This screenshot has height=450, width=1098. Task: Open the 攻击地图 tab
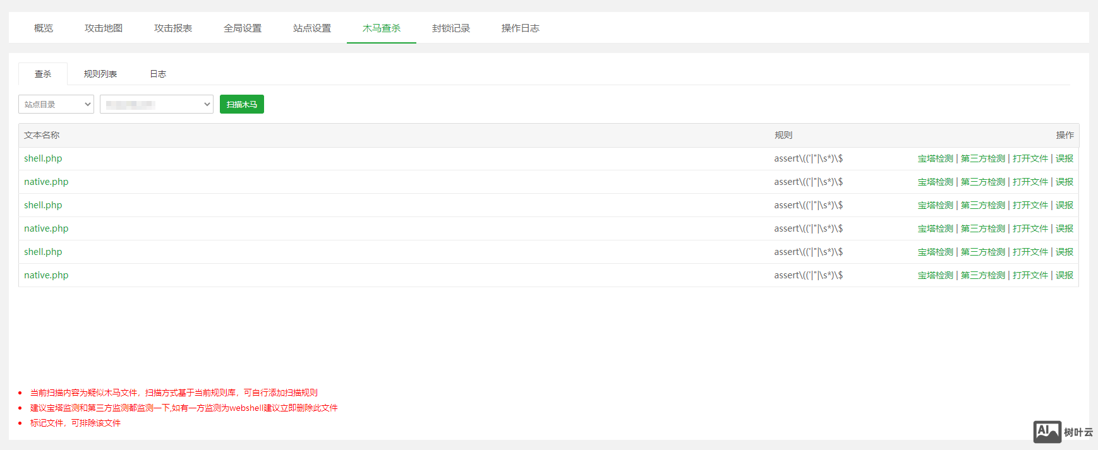(x=104, y=28)
